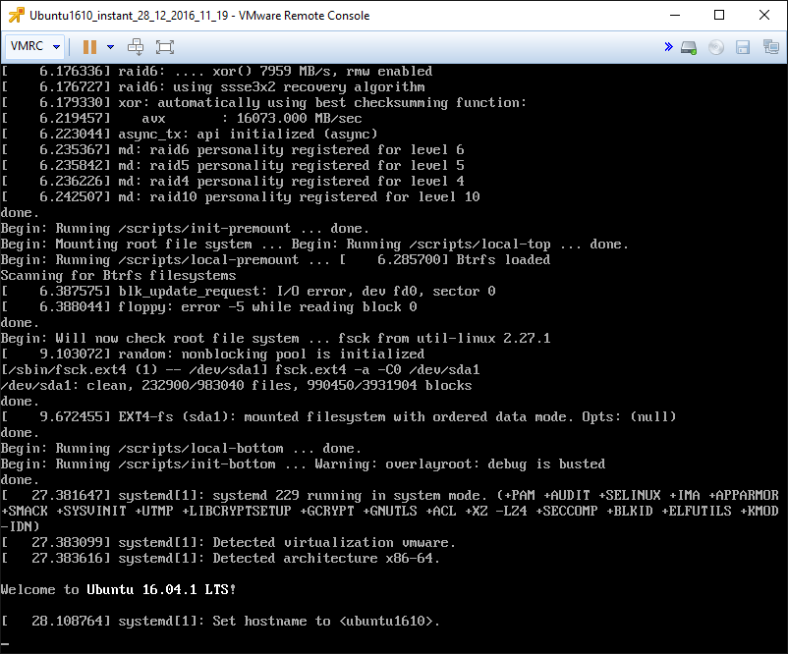Click the 'raid10 personality registered' line

(240, 197)
